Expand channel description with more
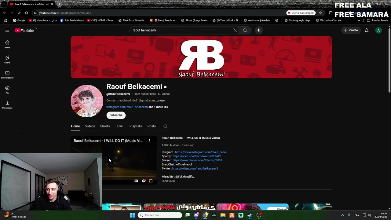 (160, 101)
